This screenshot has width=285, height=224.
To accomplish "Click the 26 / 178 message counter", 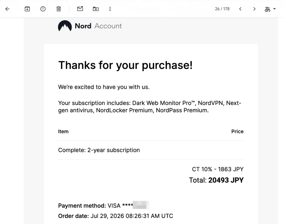I will tap(222, 9).
